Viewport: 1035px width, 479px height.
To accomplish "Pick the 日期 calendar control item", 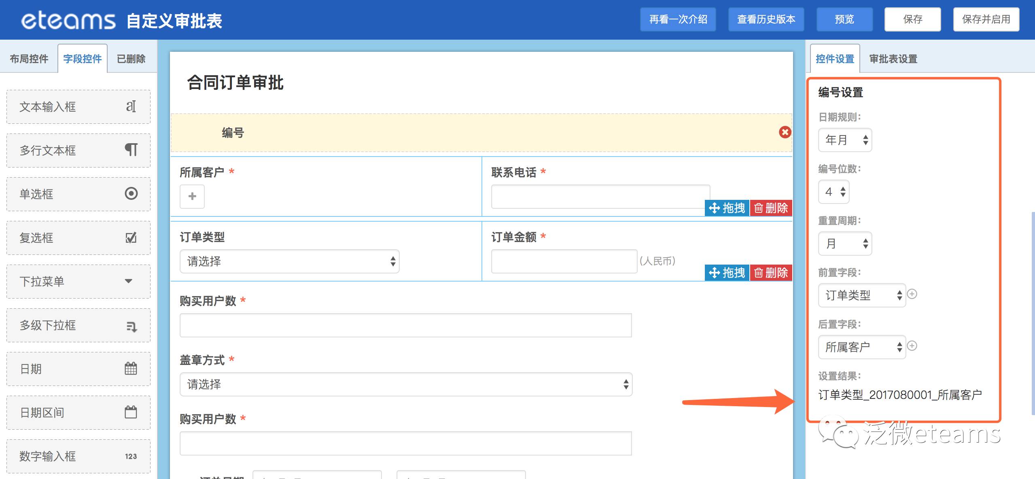I will (x=78, y=369).
